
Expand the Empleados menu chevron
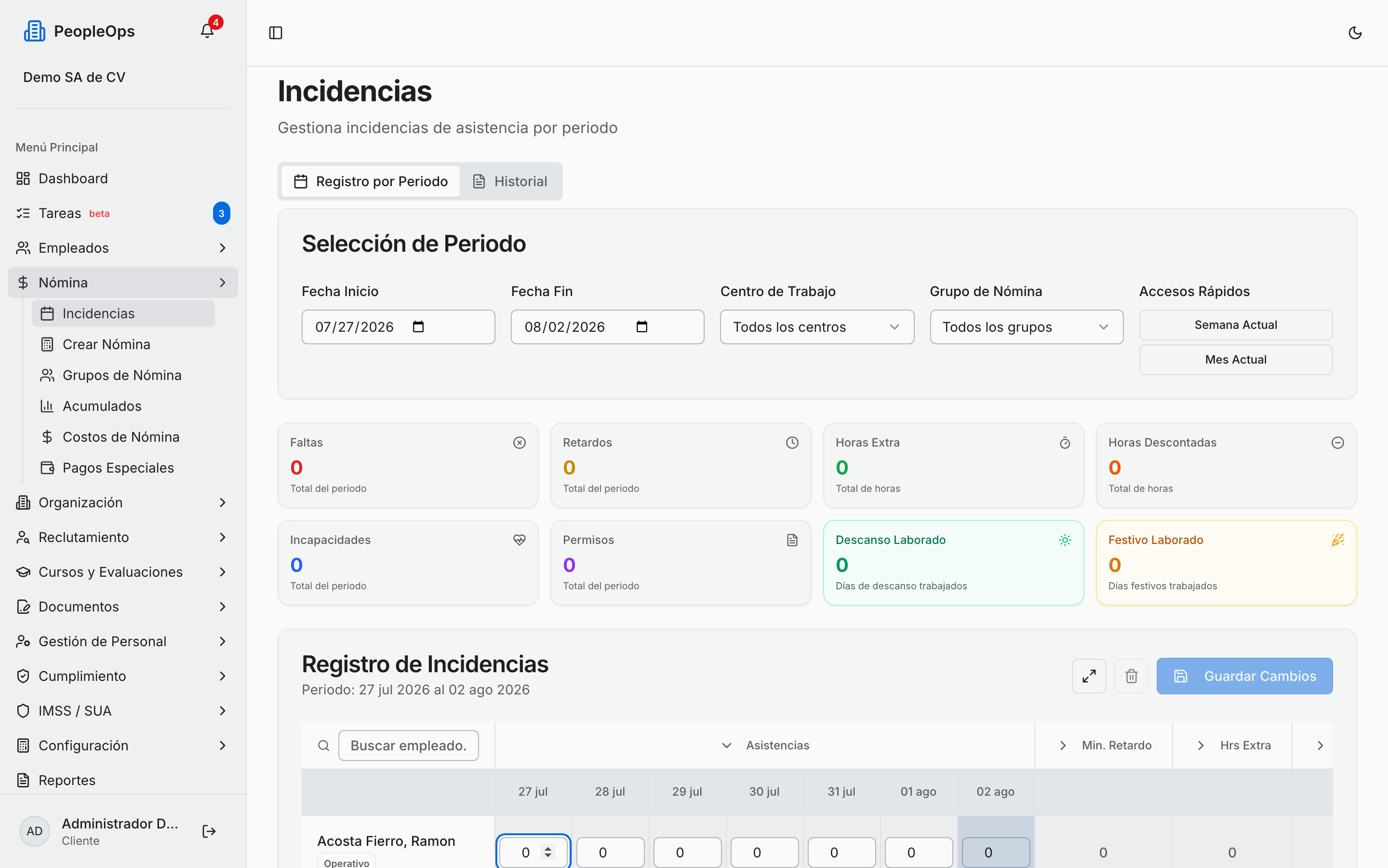223,248
